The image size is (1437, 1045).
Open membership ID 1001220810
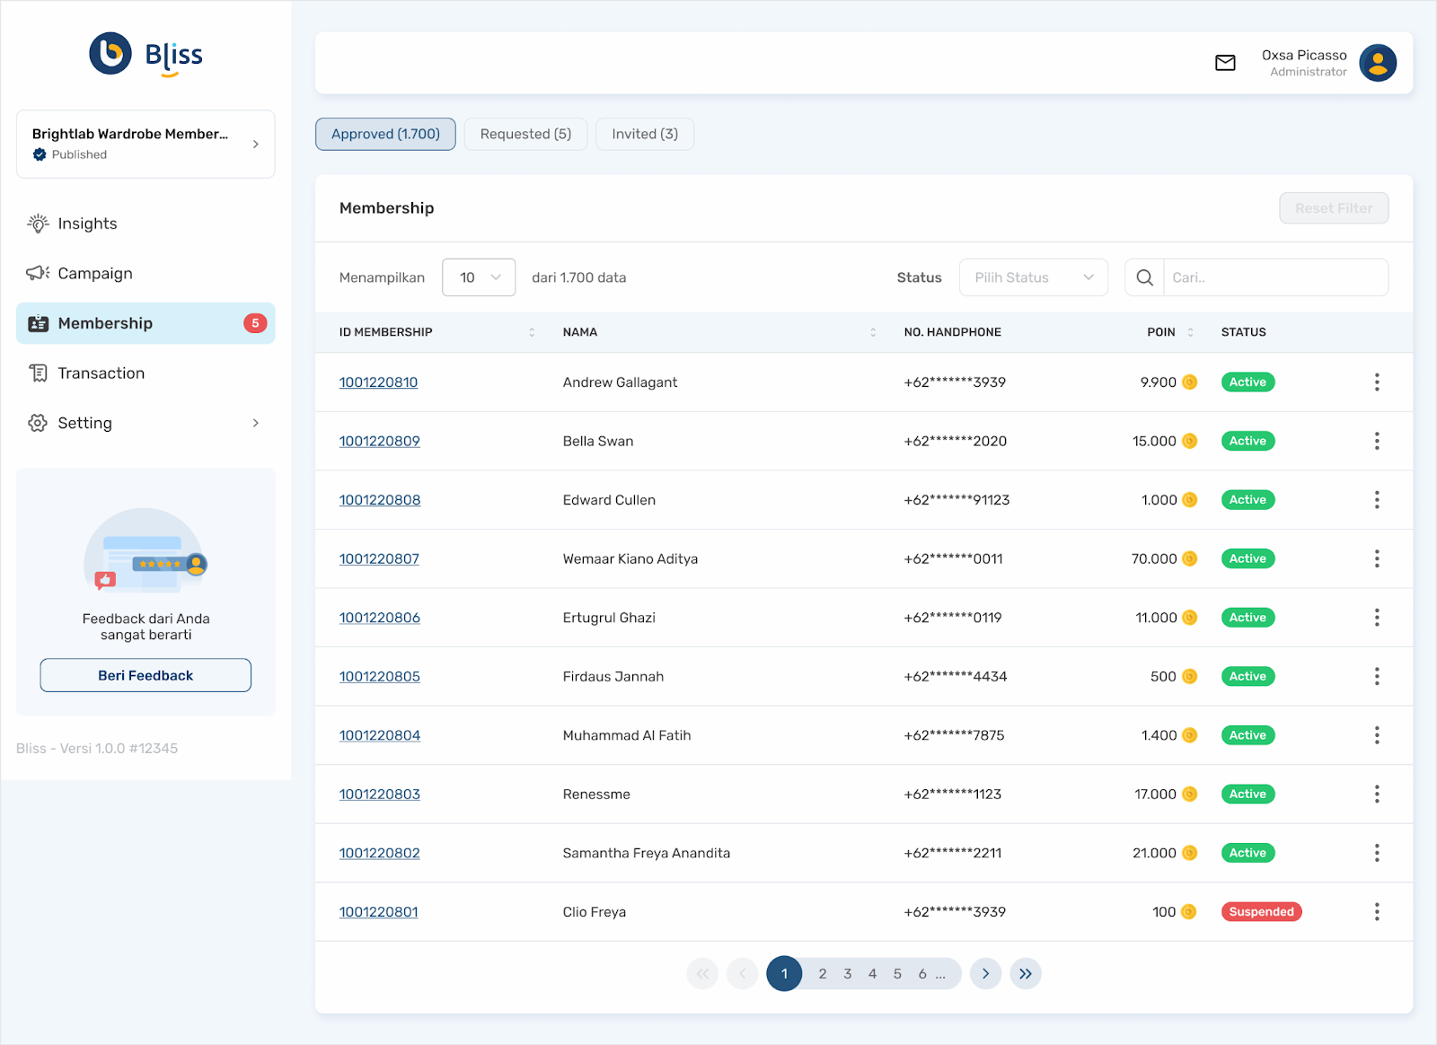[x=378, y=382]
